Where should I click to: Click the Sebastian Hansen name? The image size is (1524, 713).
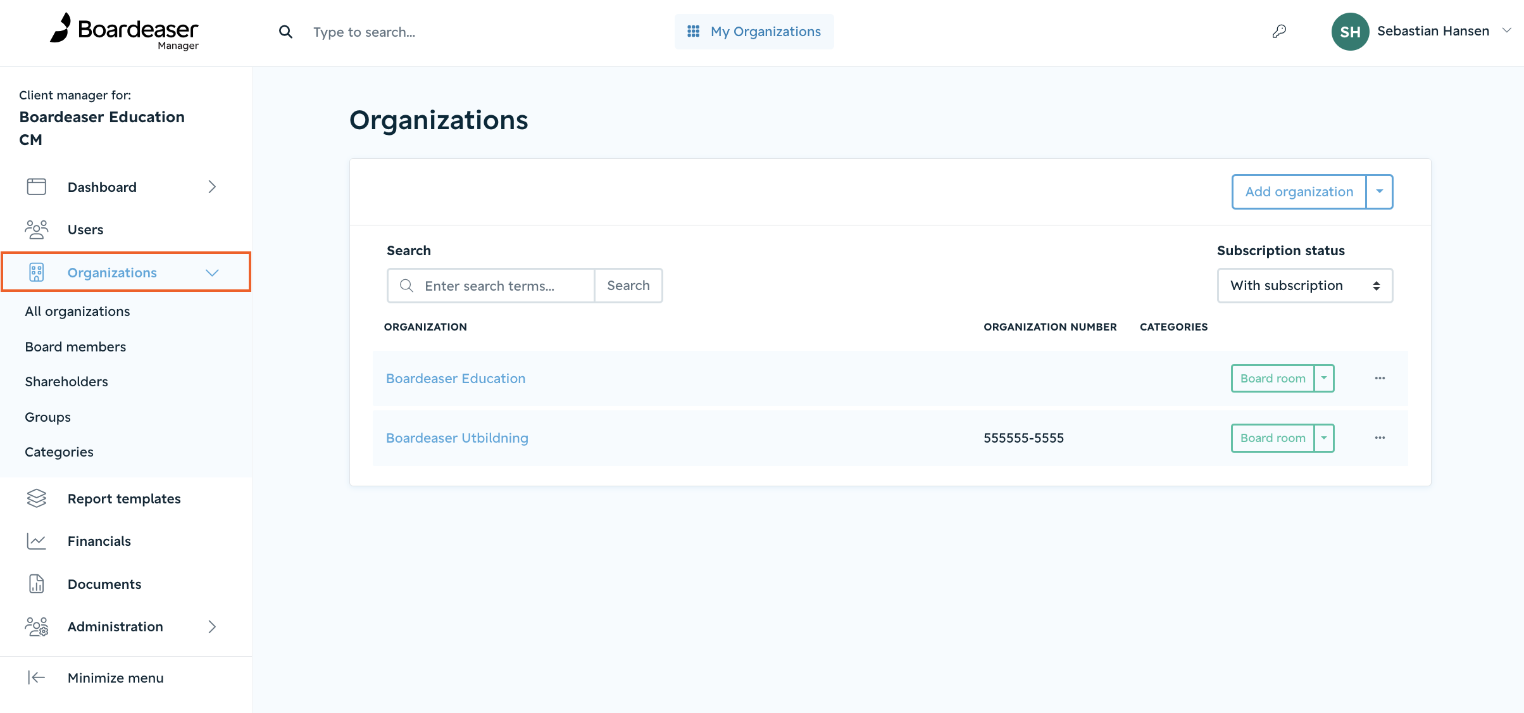point(1433,30)
